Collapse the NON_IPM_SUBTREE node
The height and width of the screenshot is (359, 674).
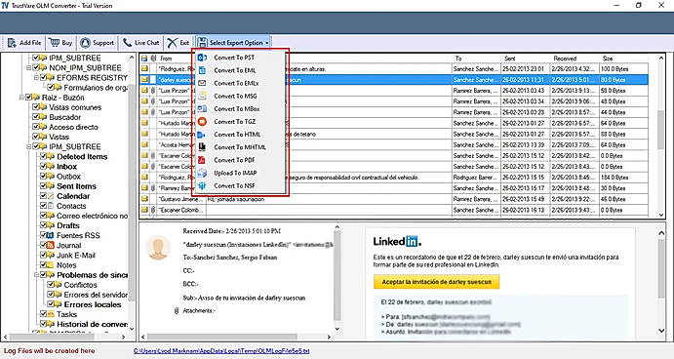coord(29,68)
